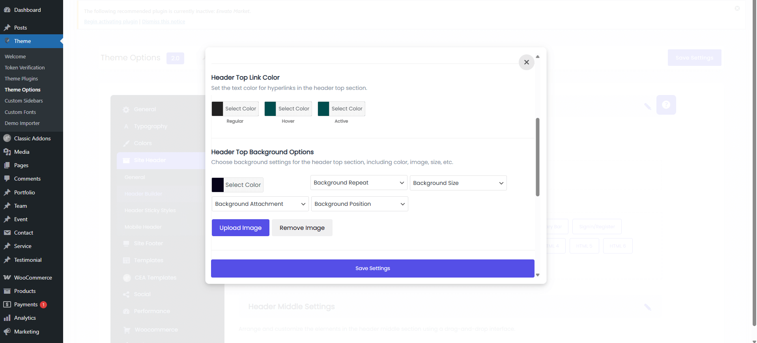Expand the Background Attachment dropdown
The height and width of the screenshot is (343, 757).
(260, 204)
